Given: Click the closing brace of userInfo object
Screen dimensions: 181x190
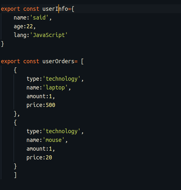Looking at the screenshot, I should pyautogui.click(x=3, y=44).
